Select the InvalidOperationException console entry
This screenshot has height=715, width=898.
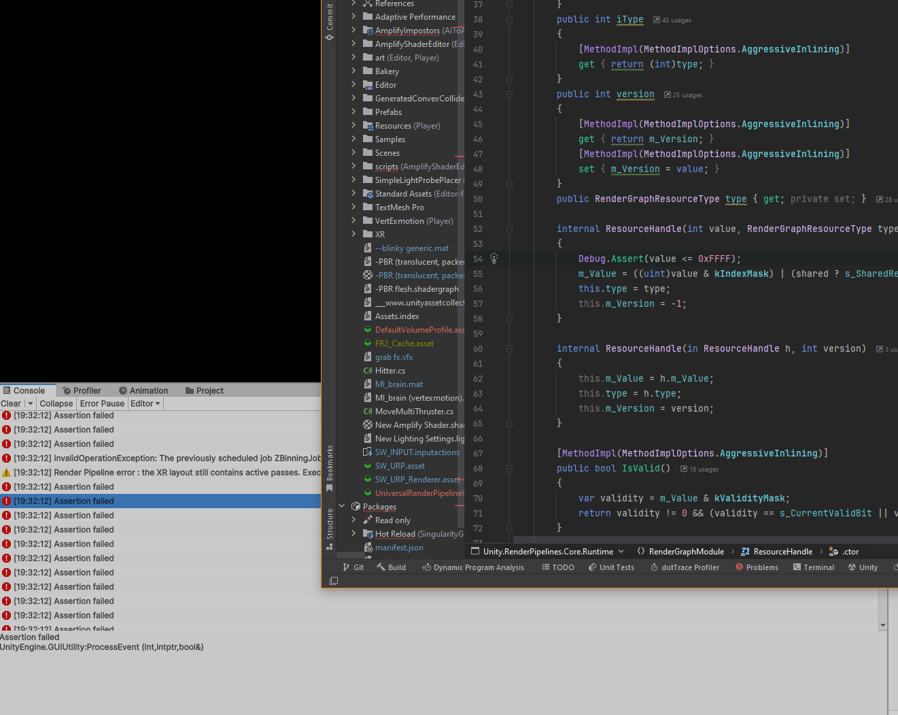pos(136,458)
